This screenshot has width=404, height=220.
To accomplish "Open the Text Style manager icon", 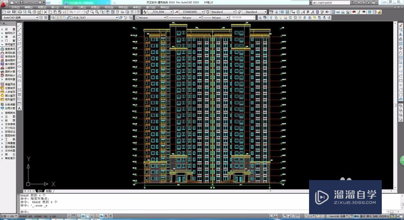I will click(x=145, y=12).
